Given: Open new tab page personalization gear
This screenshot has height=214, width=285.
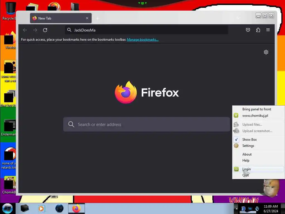Looking at the screenshot, I should pyautogui.click(x=266, y=52).
